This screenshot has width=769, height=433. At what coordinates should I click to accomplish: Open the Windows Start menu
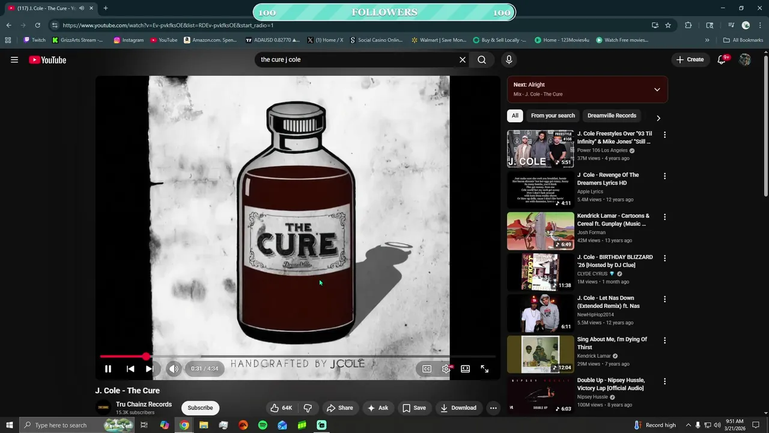tap(10, 425)
